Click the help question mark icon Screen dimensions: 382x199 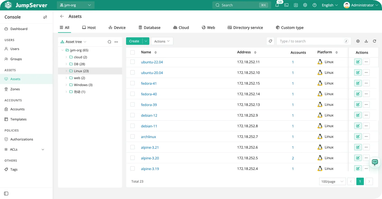point(314,5)
